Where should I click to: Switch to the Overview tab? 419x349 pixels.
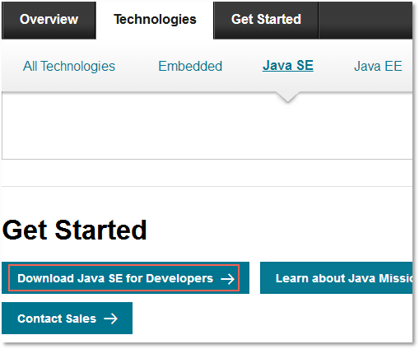click(49, 20)
